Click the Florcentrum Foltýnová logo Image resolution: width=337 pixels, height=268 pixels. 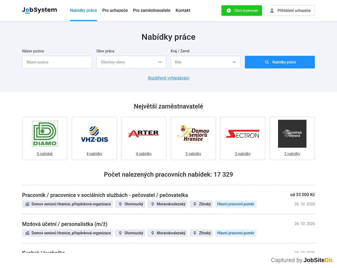tap(292, 134)
